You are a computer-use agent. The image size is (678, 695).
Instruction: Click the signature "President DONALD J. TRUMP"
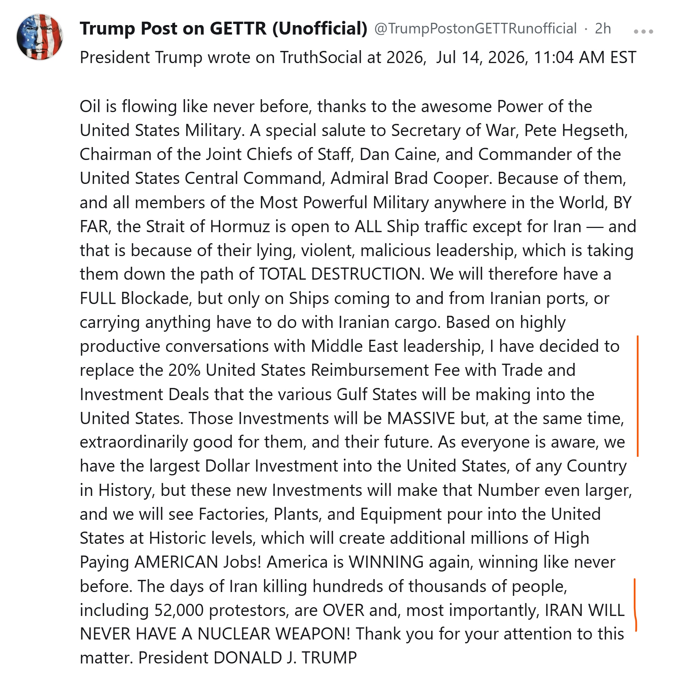pos(248,658)
